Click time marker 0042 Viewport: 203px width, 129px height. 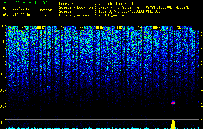pyautogui.click(x=41, y=28)
